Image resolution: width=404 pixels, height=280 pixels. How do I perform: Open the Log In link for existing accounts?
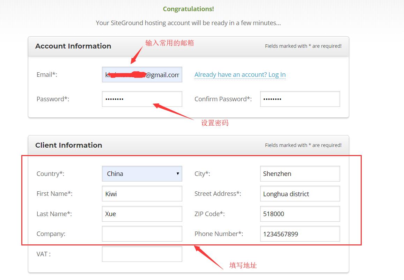[240, 74]
